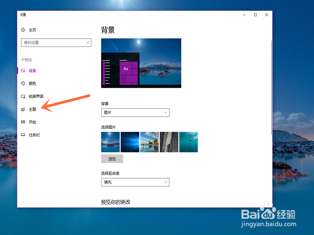
Task: Choose the underwater swimmer wallpaper thumbnail
Action: (x=188, y=142)
